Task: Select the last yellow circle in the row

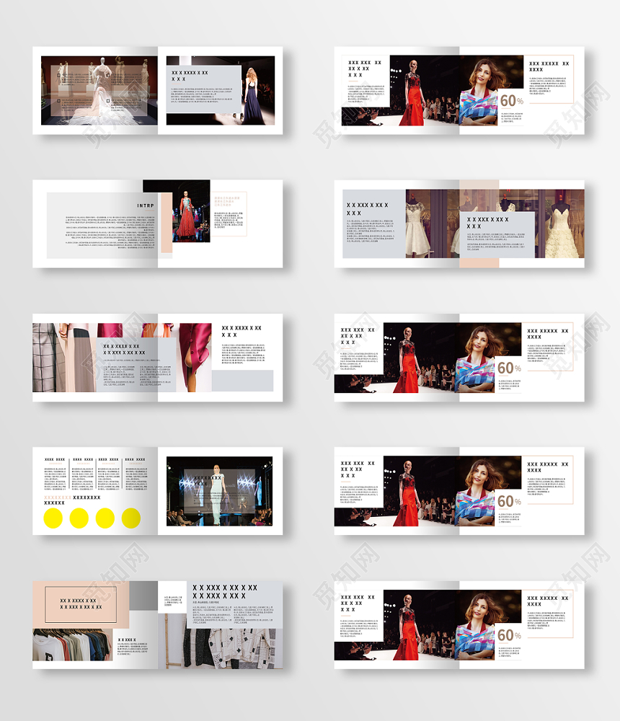Action: (131, 518)
